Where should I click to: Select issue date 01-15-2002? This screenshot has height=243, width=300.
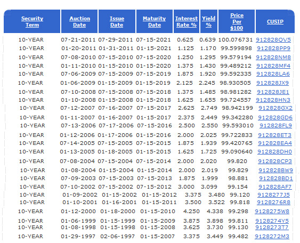point(119,195)
